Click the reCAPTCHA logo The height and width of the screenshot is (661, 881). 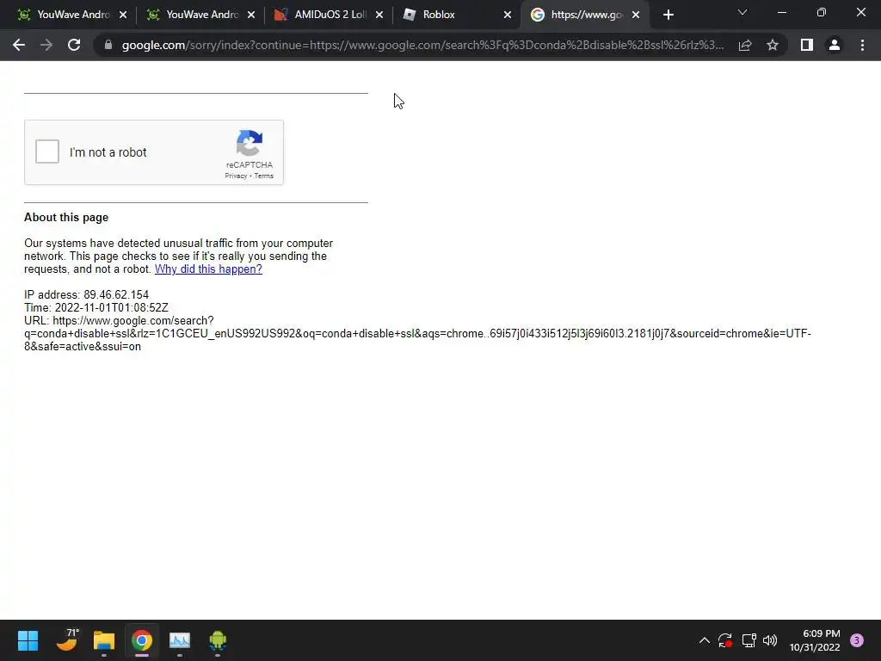coord(250,143)
